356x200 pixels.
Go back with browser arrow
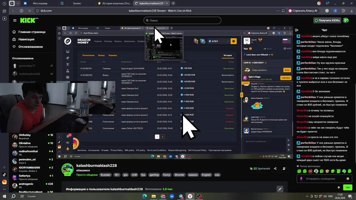(13, 11)
